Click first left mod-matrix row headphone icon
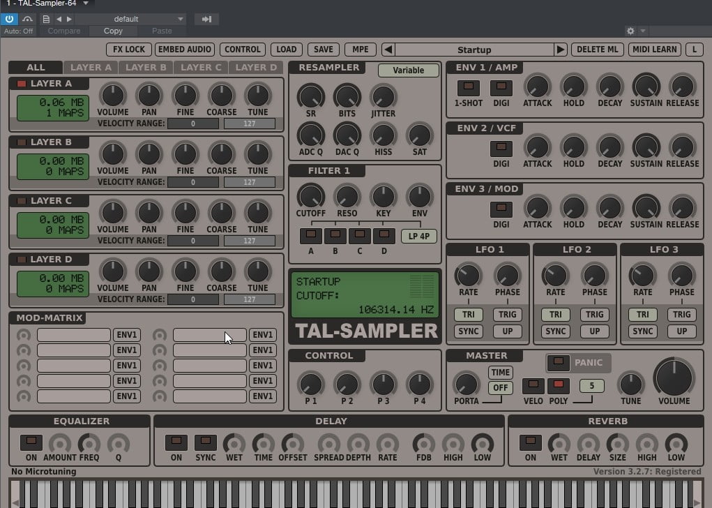Screen dimensions: 712x508 click(24, 335)
